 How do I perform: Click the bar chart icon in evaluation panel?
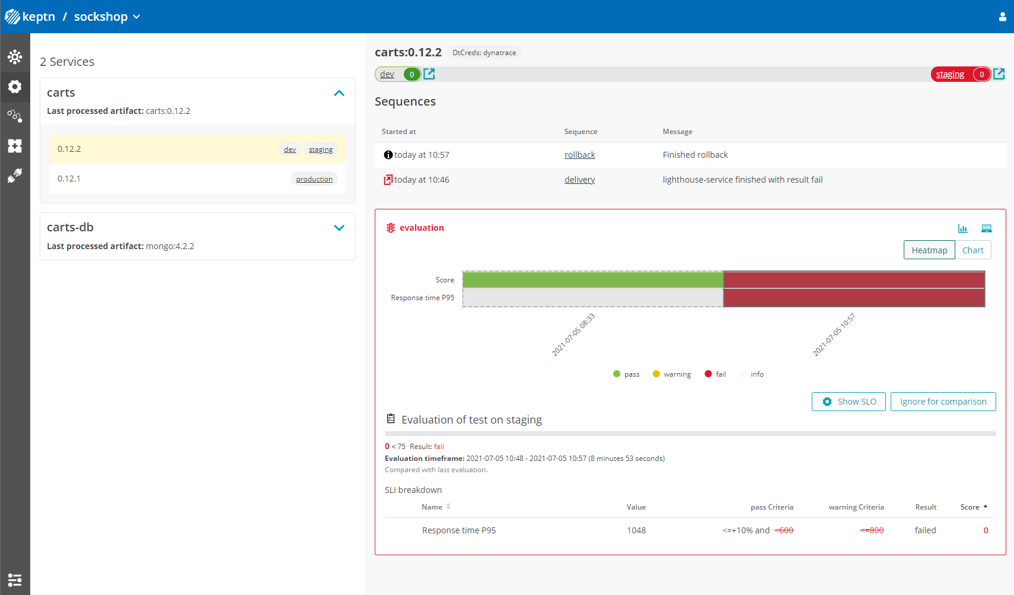point(962,228)
